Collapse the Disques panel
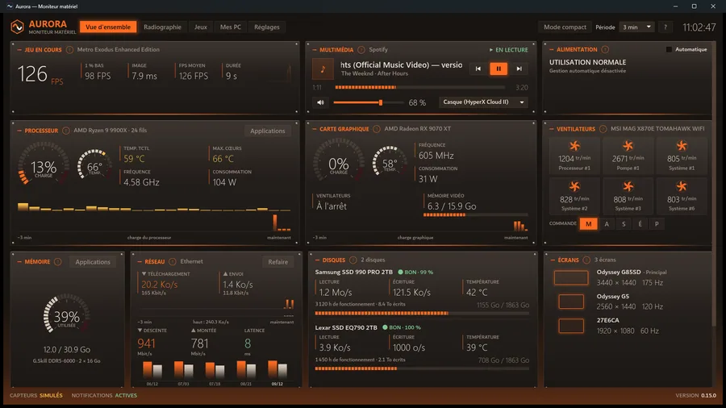 click(x=317, y=260)
